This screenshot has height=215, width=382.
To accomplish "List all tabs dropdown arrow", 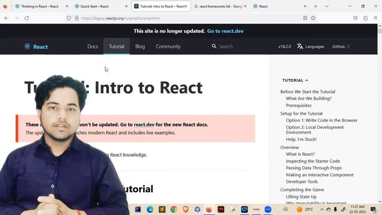I will [326, 7].
